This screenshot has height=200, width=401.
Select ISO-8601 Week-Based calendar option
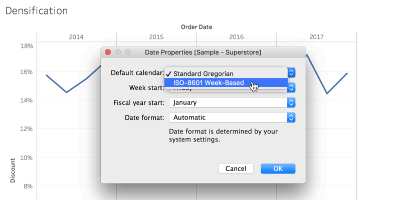tap(209, 83)
